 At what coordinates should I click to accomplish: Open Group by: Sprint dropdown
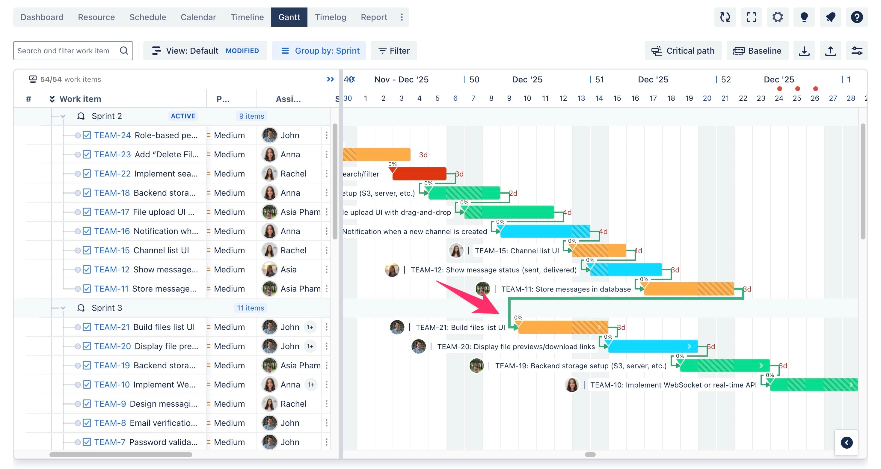319,51
